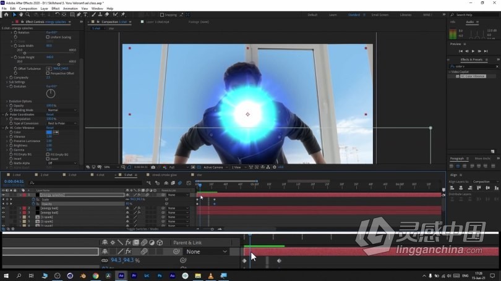Open Premiere Pro from Windows taskbar
501x281 pixels.
pos(134,275)
